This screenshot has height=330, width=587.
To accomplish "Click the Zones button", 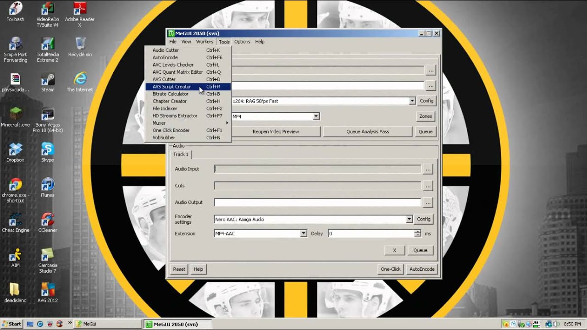I will [x=426, y=116].
